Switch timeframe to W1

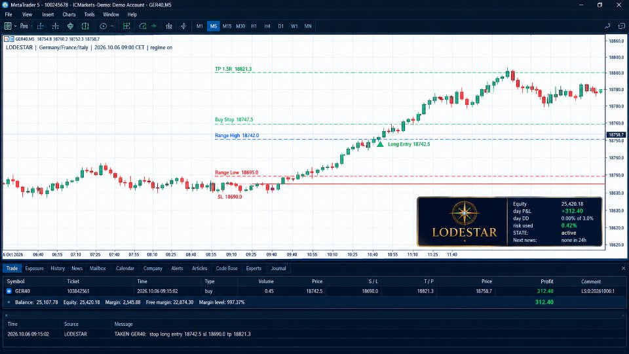[x=294, y=26]
